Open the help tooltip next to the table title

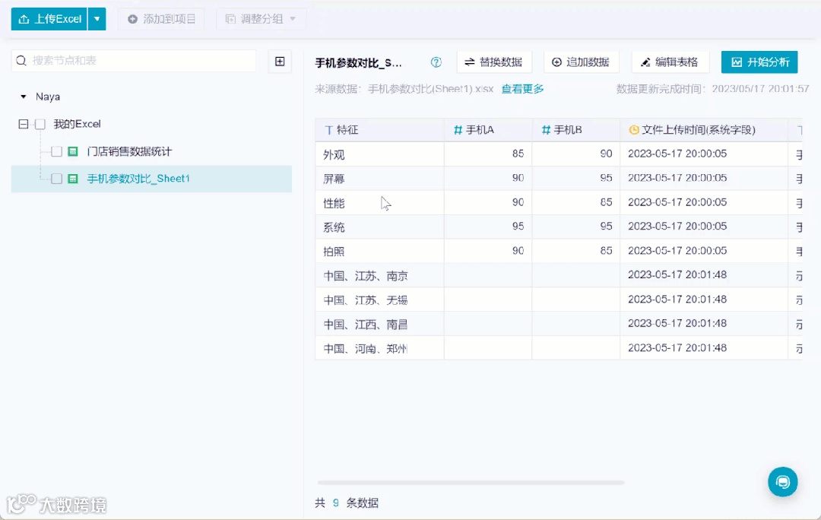[436, 63]
